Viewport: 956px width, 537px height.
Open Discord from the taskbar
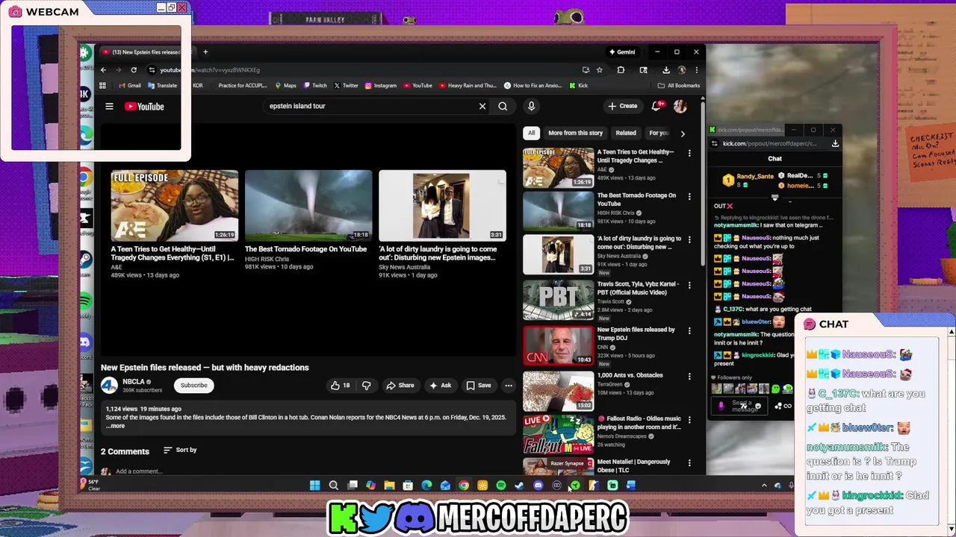(x=538, y=486)
